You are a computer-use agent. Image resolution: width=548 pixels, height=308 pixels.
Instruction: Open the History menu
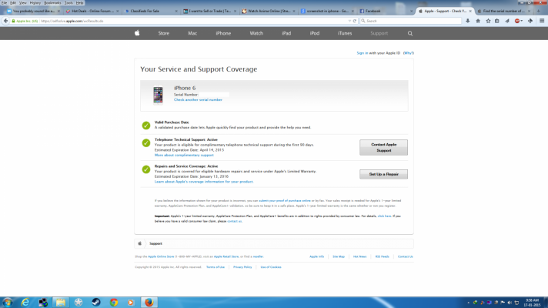click(x=35, y=3)
